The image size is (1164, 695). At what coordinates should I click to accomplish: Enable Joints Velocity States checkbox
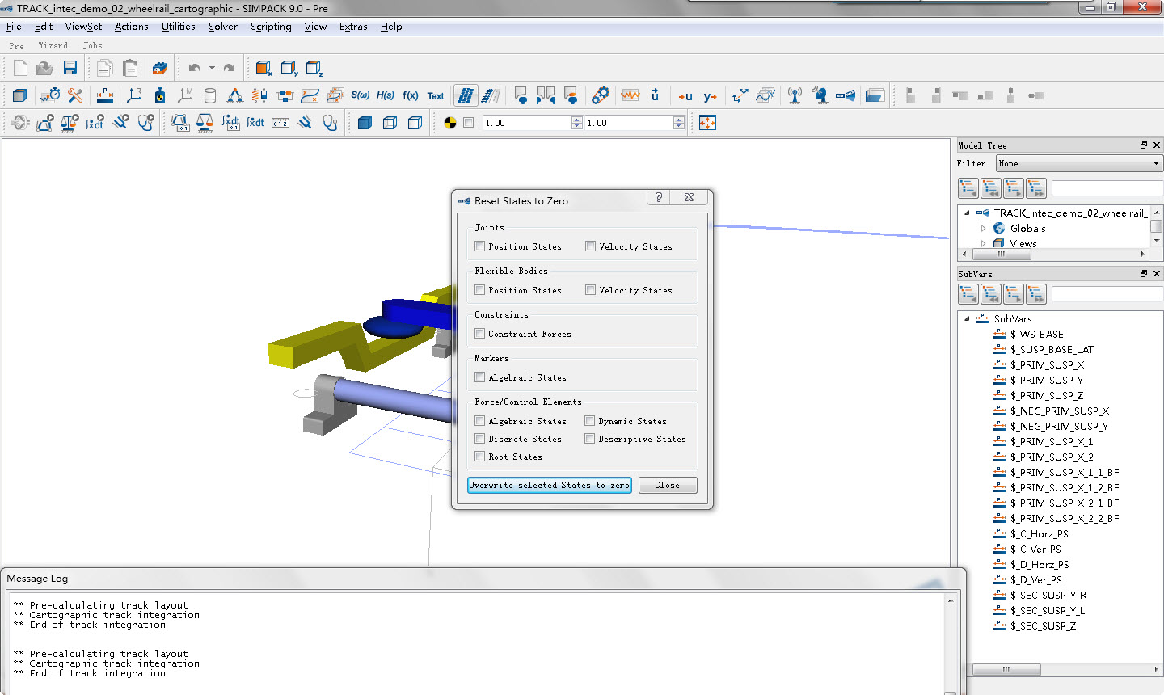591,246
